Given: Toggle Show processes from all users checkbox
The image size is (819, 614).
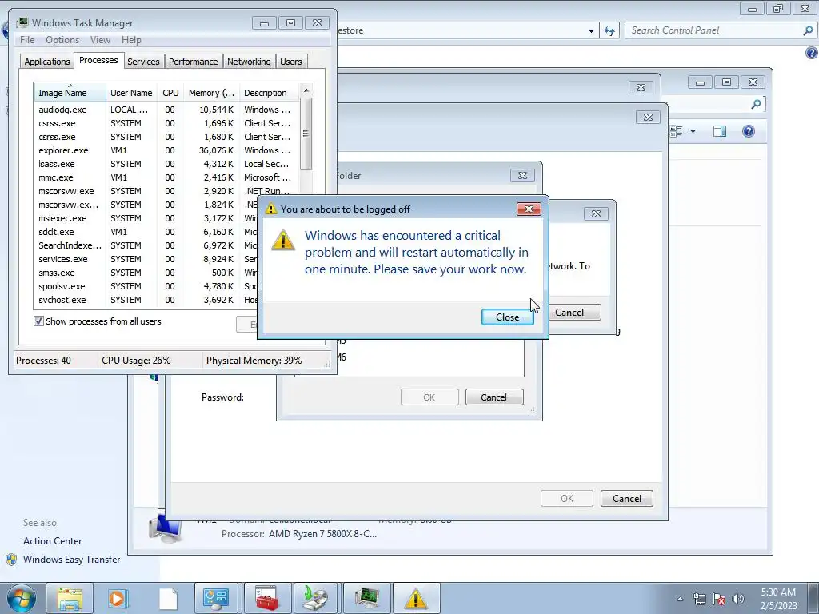Looking at the screenshot, I should (38, 321).
